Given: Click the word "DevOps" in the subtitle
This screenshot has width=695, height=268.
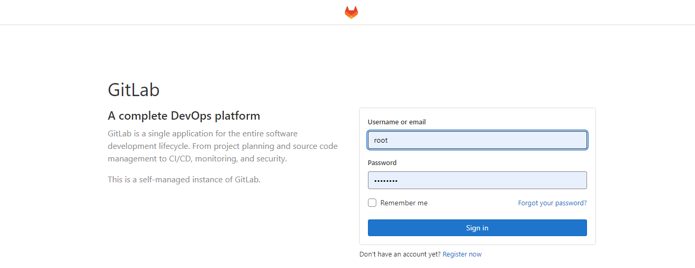Looking at the screenshot, I should point(191,115).
